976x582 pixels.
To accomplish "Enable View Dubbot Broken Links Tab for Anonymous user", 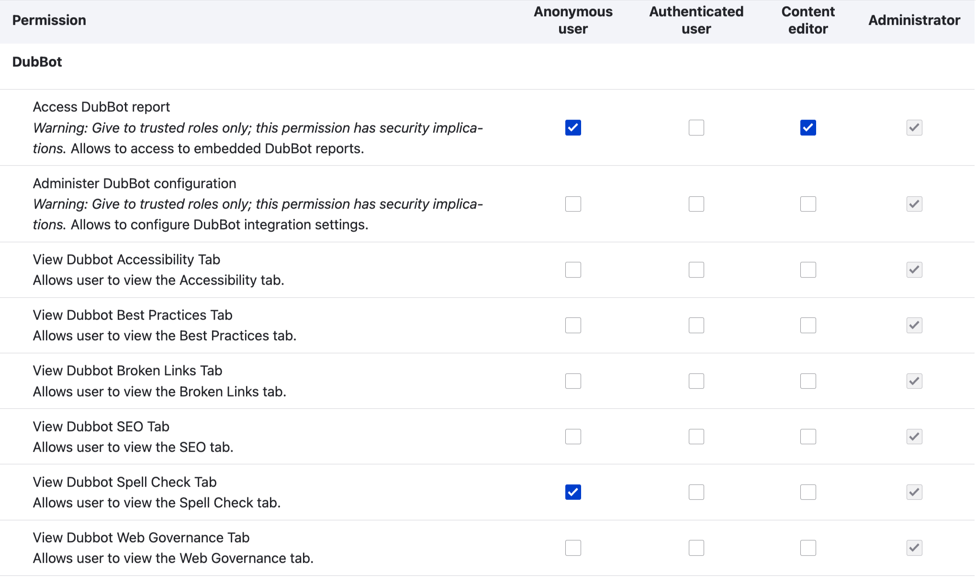I will point(573,381).
